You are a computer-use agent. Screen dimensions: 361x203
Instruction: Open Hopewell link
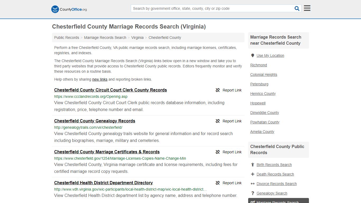(258, 103)
